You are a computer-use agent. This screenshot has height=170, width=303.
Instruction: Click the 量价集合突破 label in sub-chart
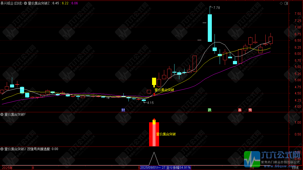pos(166,134)
